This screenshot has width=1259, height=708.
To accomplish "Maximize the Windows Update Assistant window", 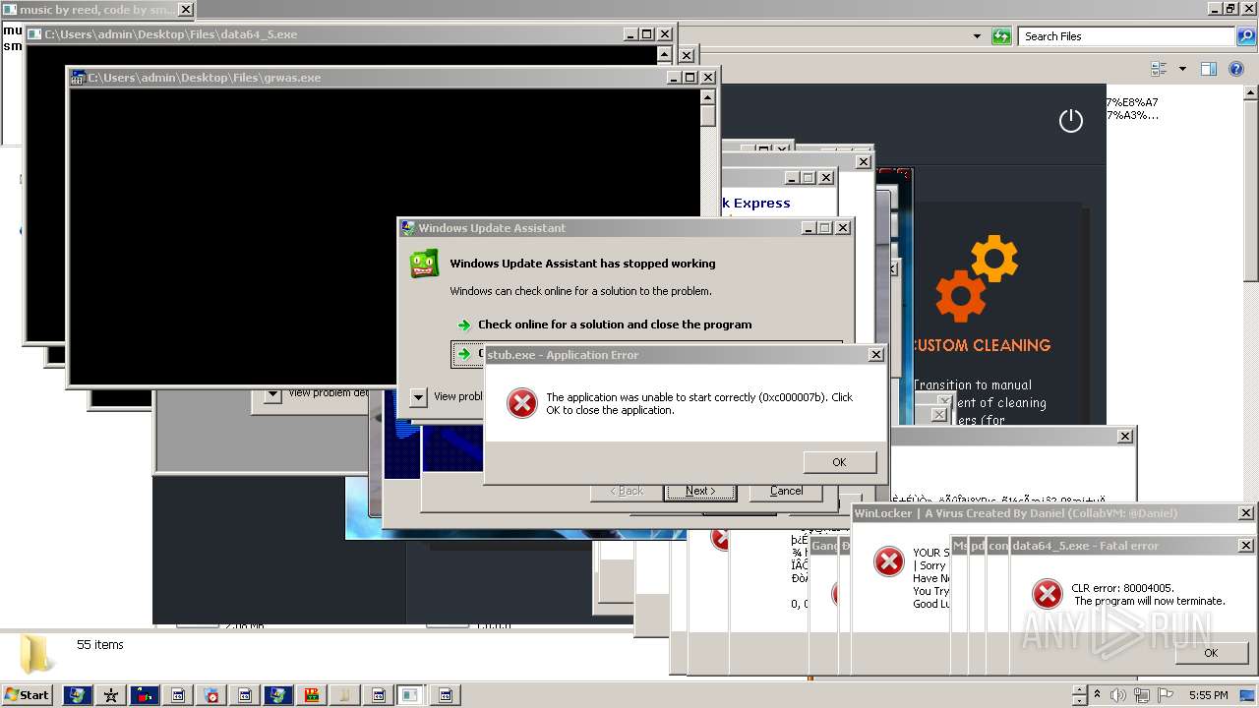I will point(824,228).
